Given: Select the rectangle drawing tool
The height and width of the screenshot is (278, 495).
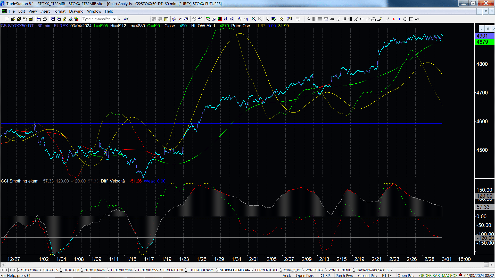Looking at the screenshot, I should 411,19.
